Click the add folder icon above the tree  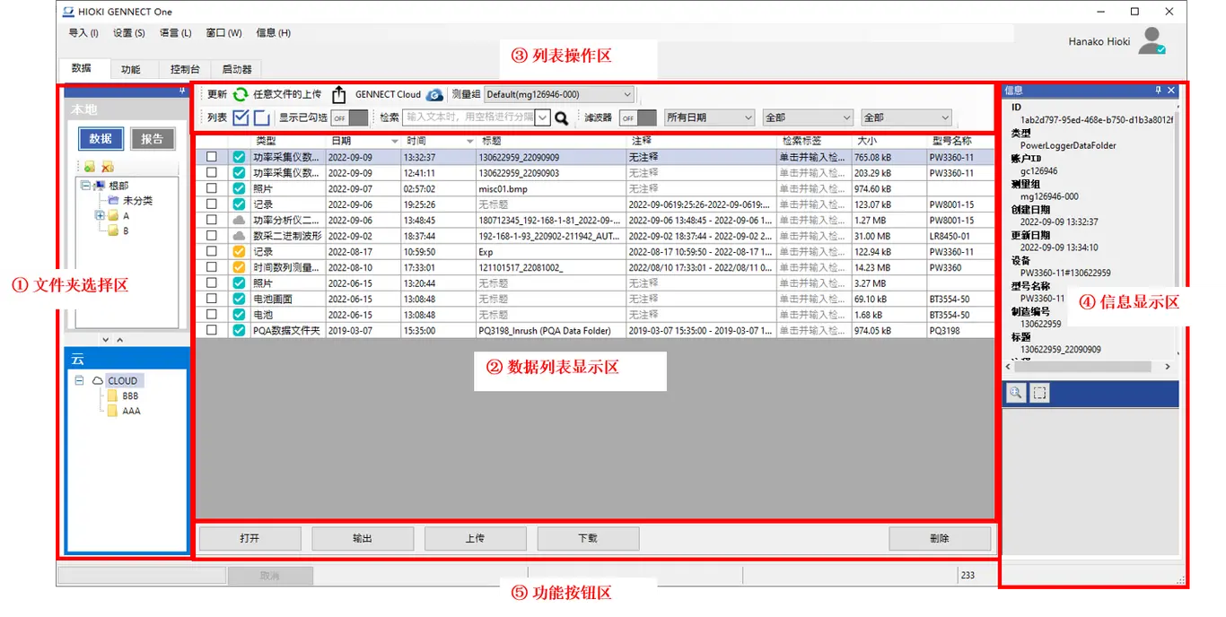pos(90,167)
